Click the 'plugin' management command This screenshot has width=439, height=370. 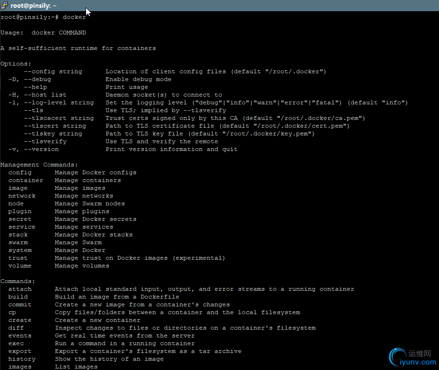[x=20, y=211]
